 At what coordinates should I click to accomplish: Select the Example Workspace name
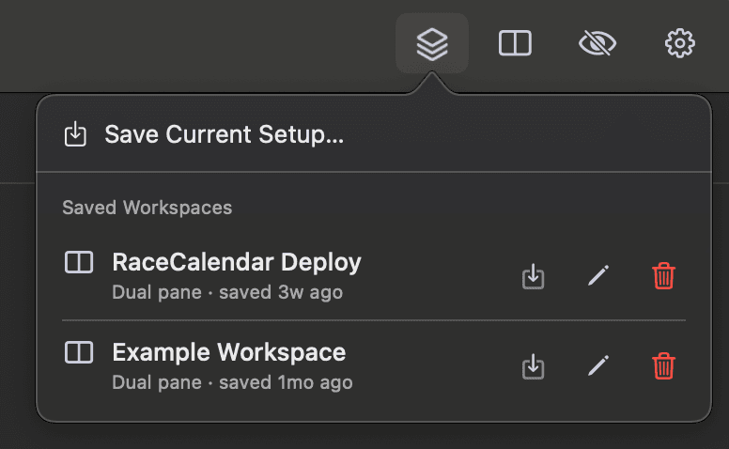pos(229,352)
